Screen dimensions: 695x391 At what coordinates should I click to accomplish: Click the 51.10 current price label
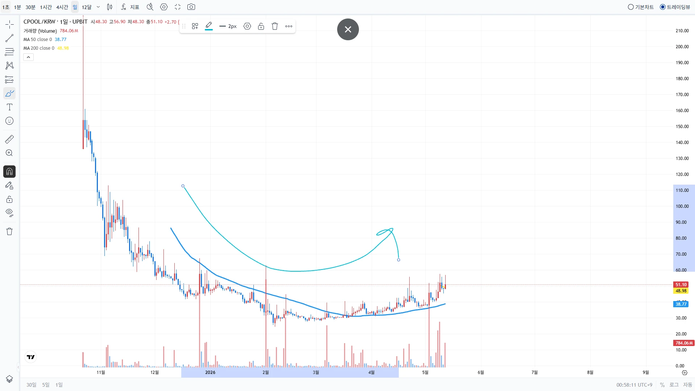681,285
